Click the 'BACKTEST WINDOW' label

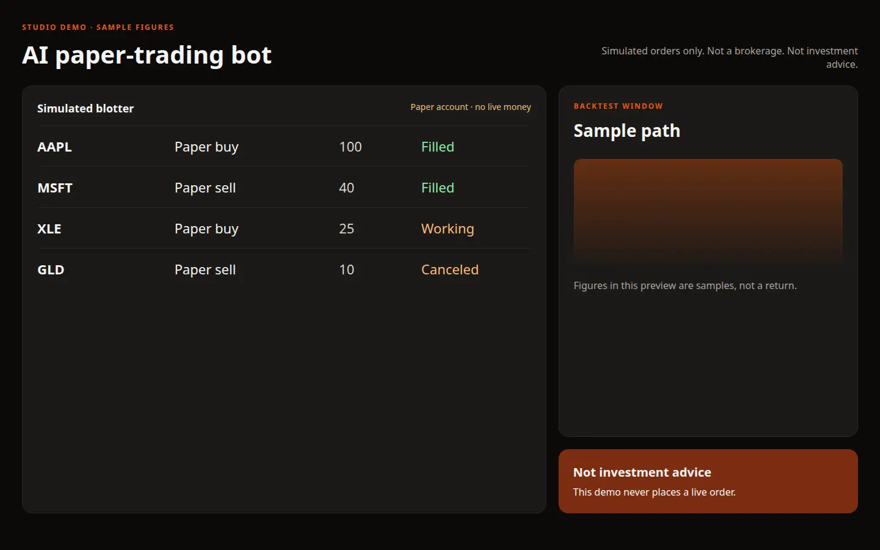(x=618, y=106)
